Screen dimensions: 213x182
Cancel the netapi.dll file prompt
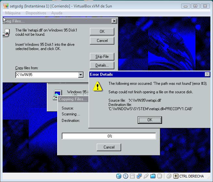tap(102, 41)
